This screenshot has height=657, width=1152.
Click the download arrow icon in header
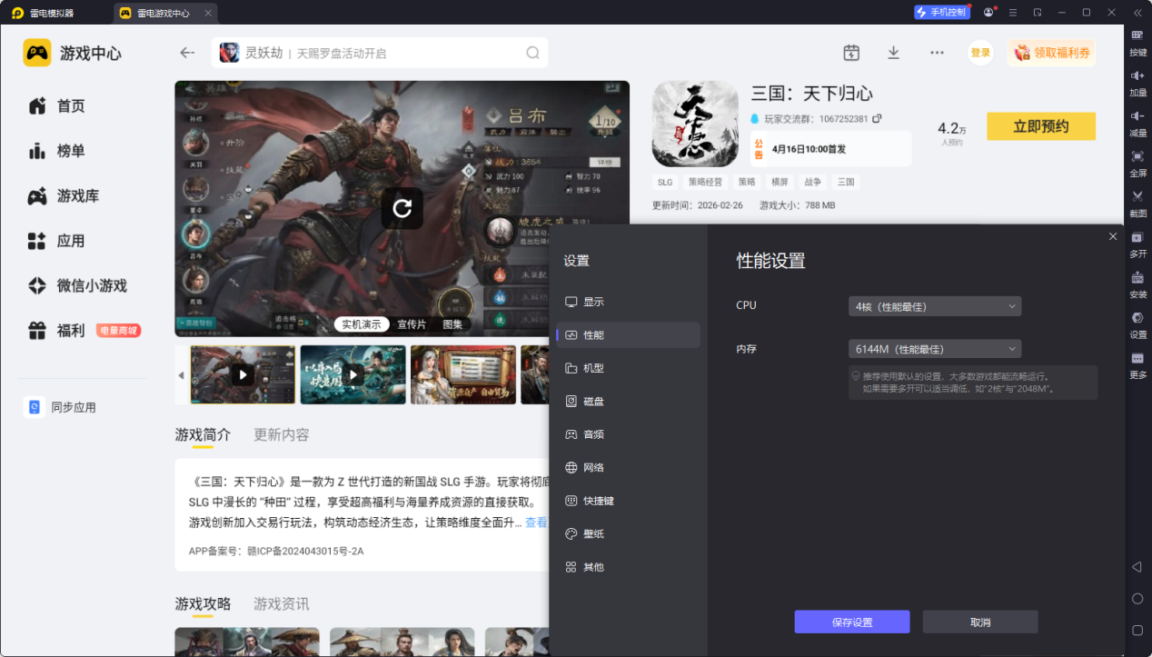tap(893, 53)
